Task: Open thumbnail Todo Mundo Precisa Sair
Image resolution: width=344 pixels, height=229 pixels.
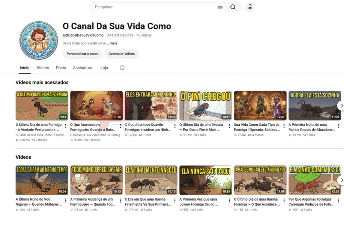Action: tap(97, 180)
